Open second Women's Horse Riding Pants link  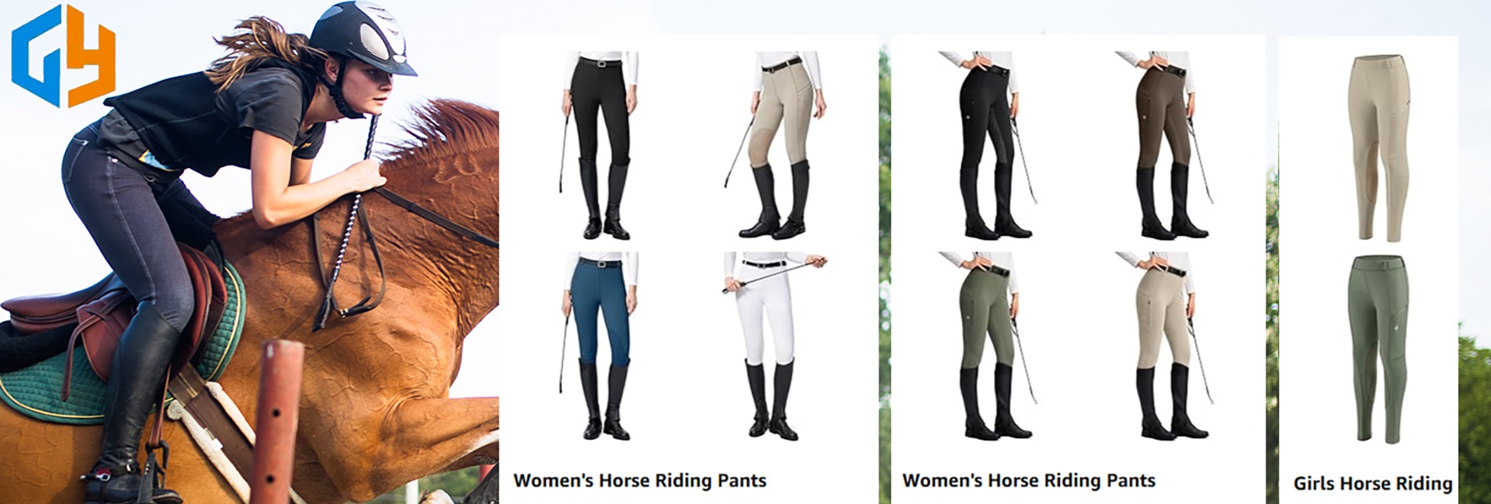pos(1029,481)
